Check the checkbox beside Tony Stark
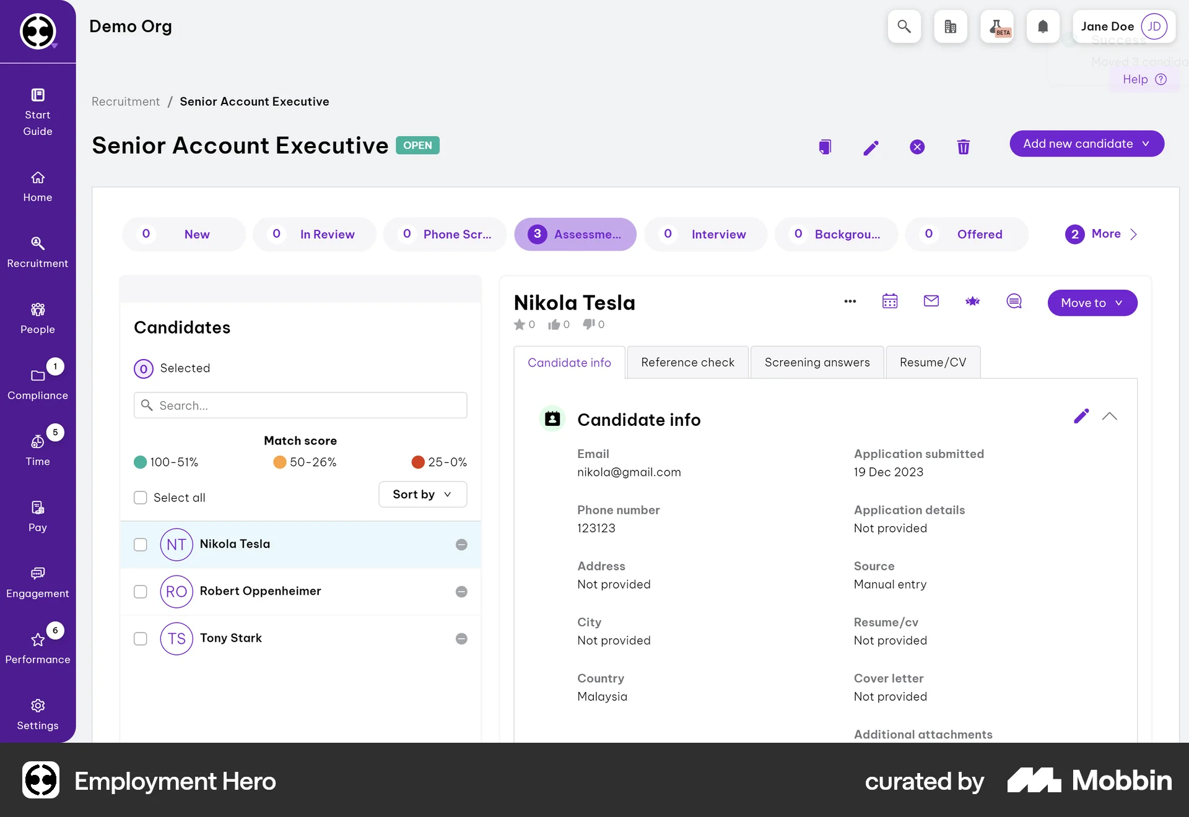This screenshot has width=1189, height=817. pos(141,639)
